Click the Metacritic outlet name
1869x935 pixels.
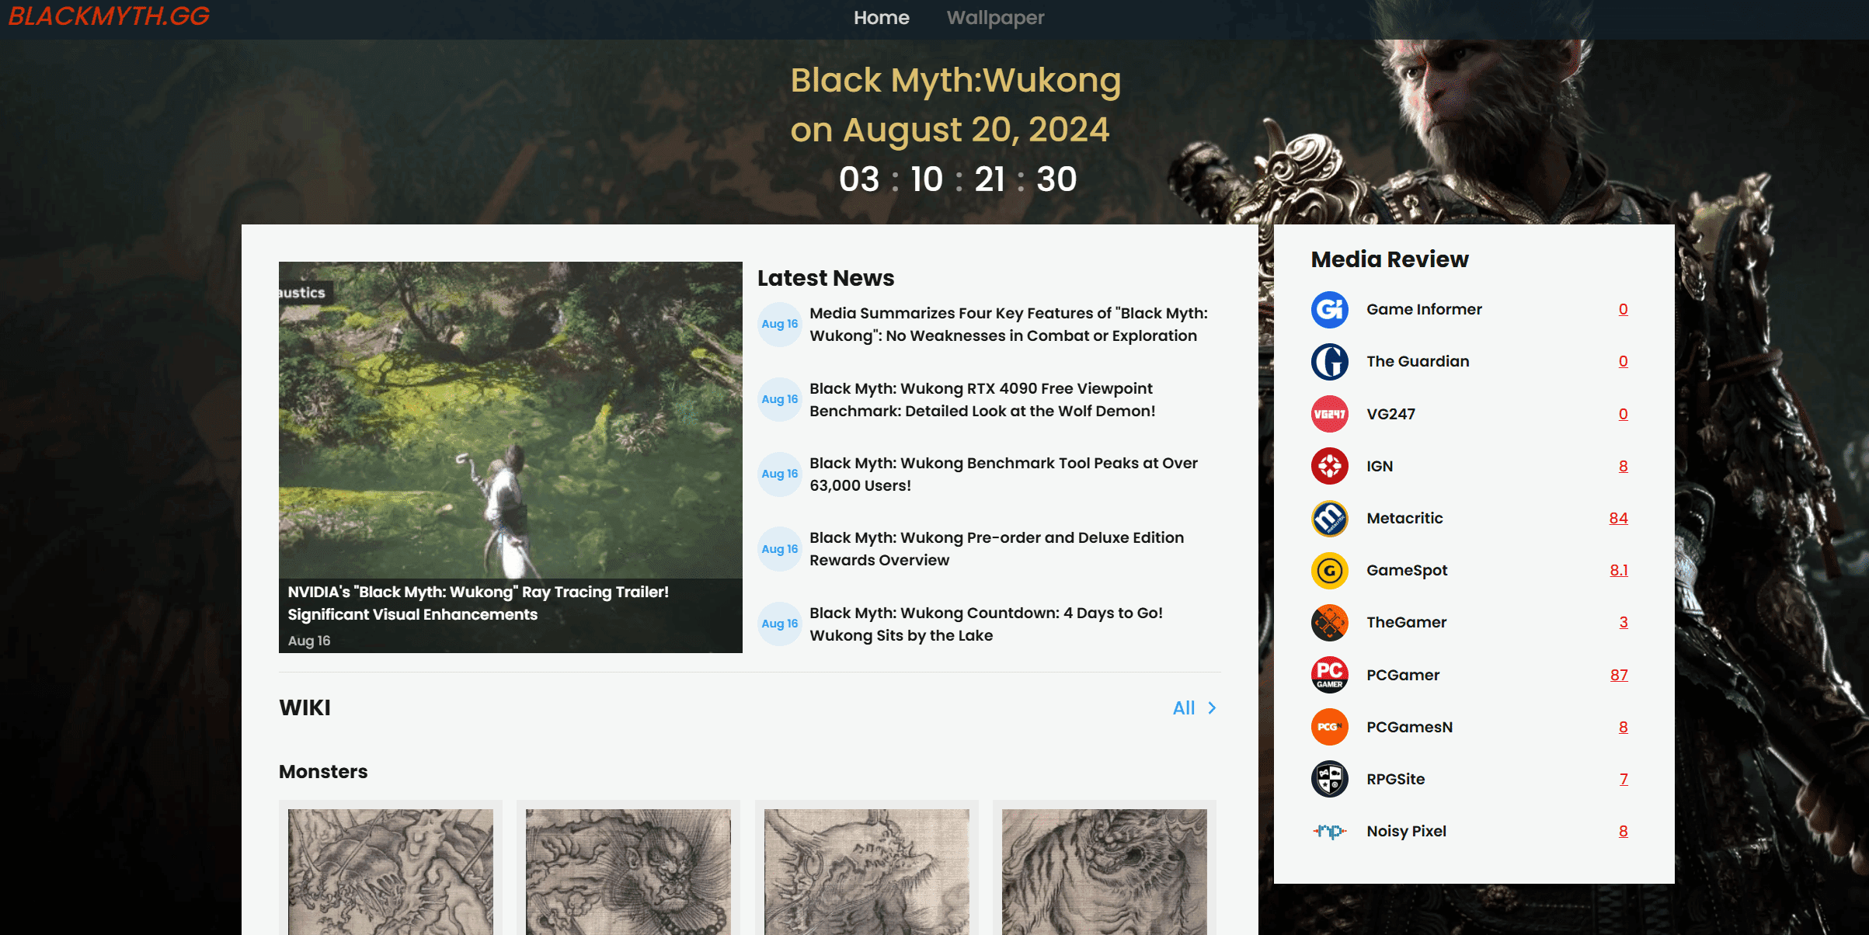(x=1404, y=519)
